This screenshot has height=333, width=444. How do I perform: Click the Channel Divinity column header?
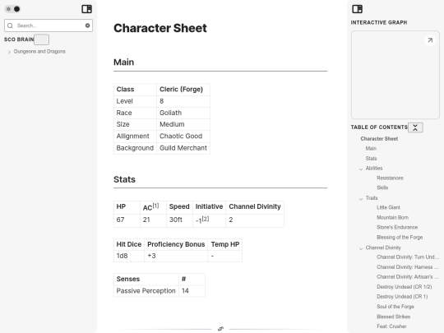pos(255,206)
